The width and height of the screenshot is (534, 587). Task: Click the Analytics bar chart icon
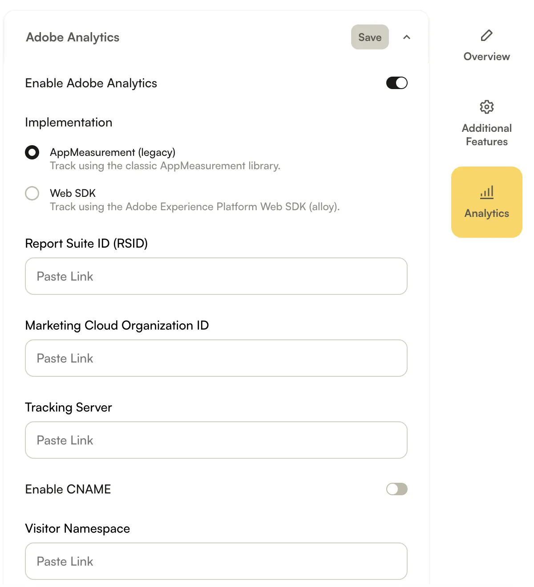point(486,192)
